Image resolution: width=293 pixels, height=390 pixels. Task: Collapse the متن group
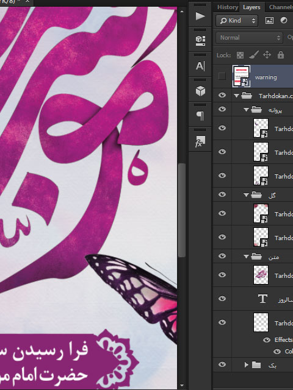(246, 256)
